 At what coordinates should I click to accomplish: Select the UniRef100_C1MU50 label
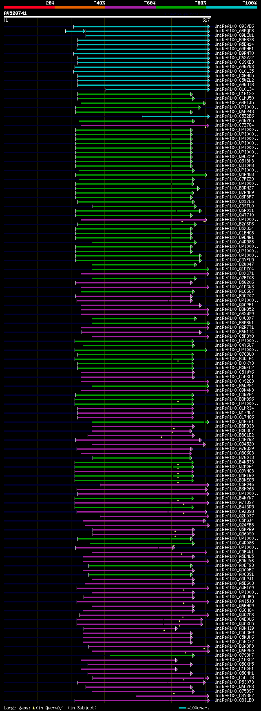click(x=234, y=98)
